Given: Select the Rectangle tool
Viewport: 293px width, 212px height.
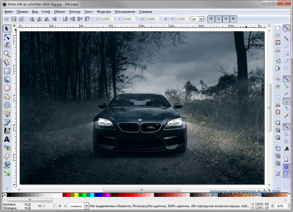Looking at the screenshot, I should click(7, 71).
